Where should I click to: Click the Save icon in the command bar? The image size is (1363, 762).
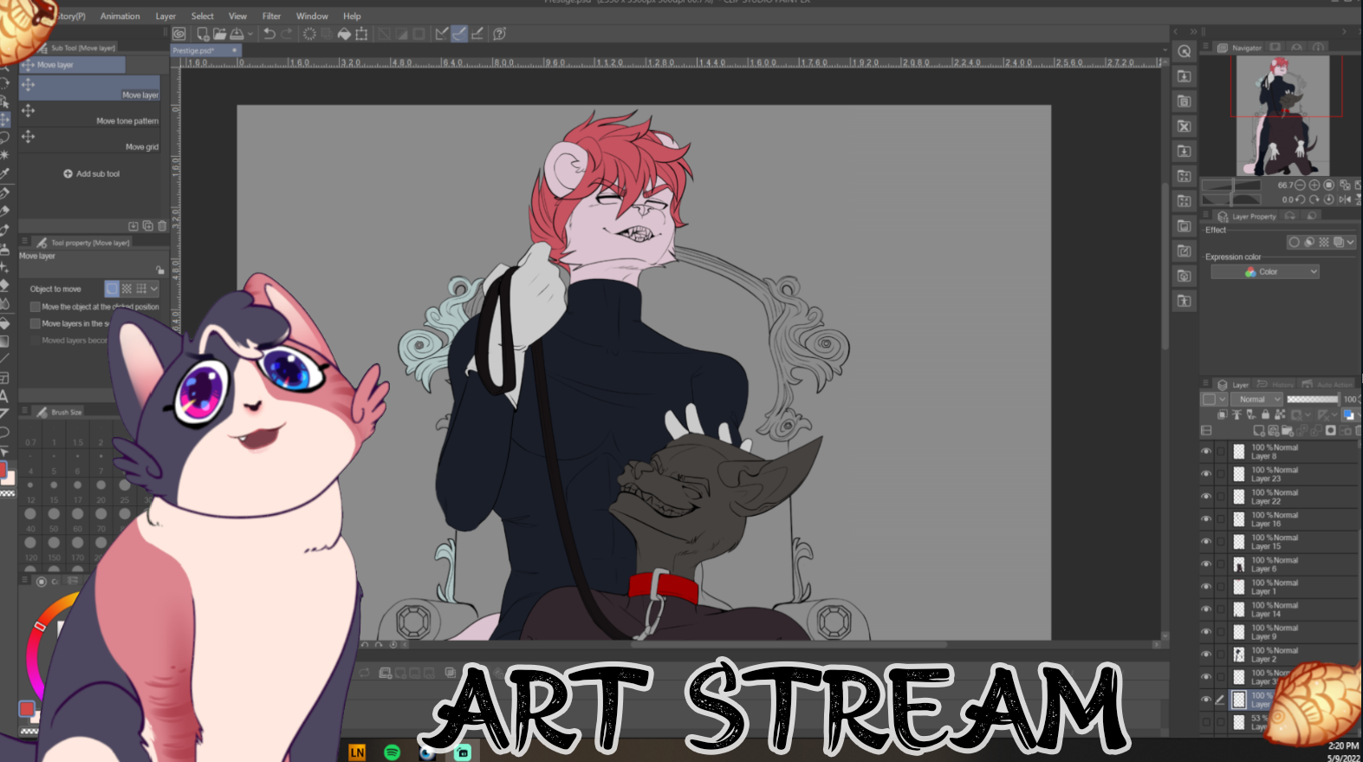[x=237, y=34]
